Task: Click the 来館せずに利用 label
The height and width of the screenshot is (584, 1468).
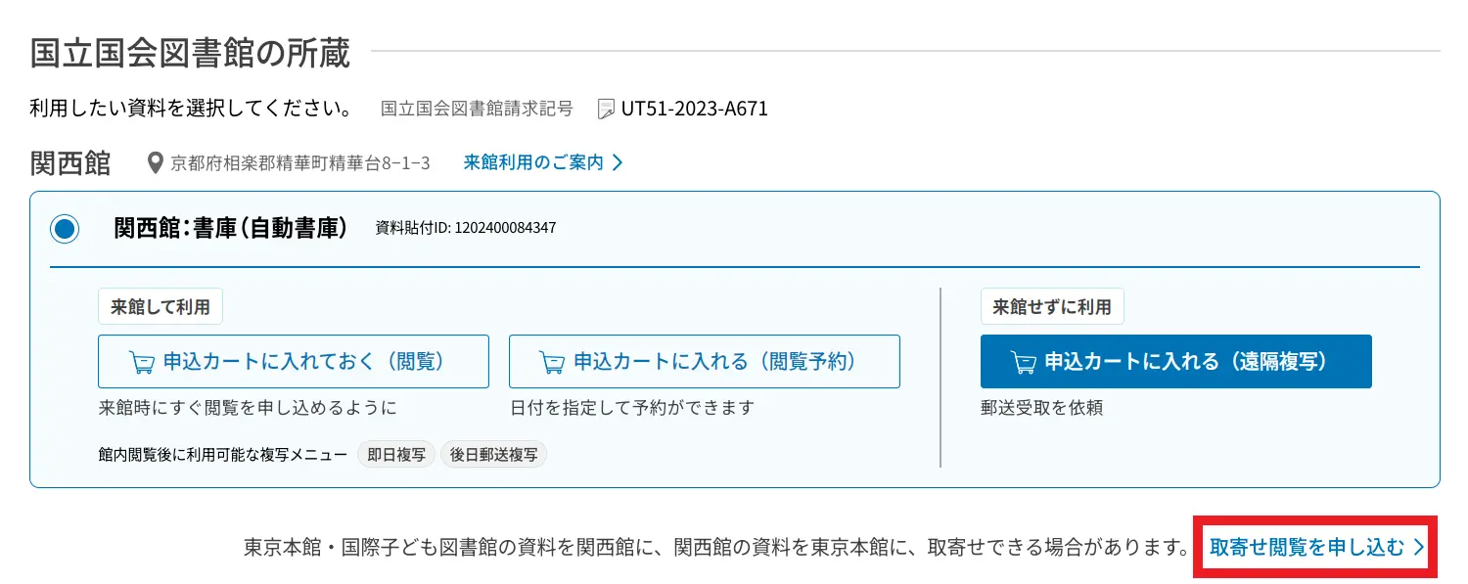Action: 1052,307
